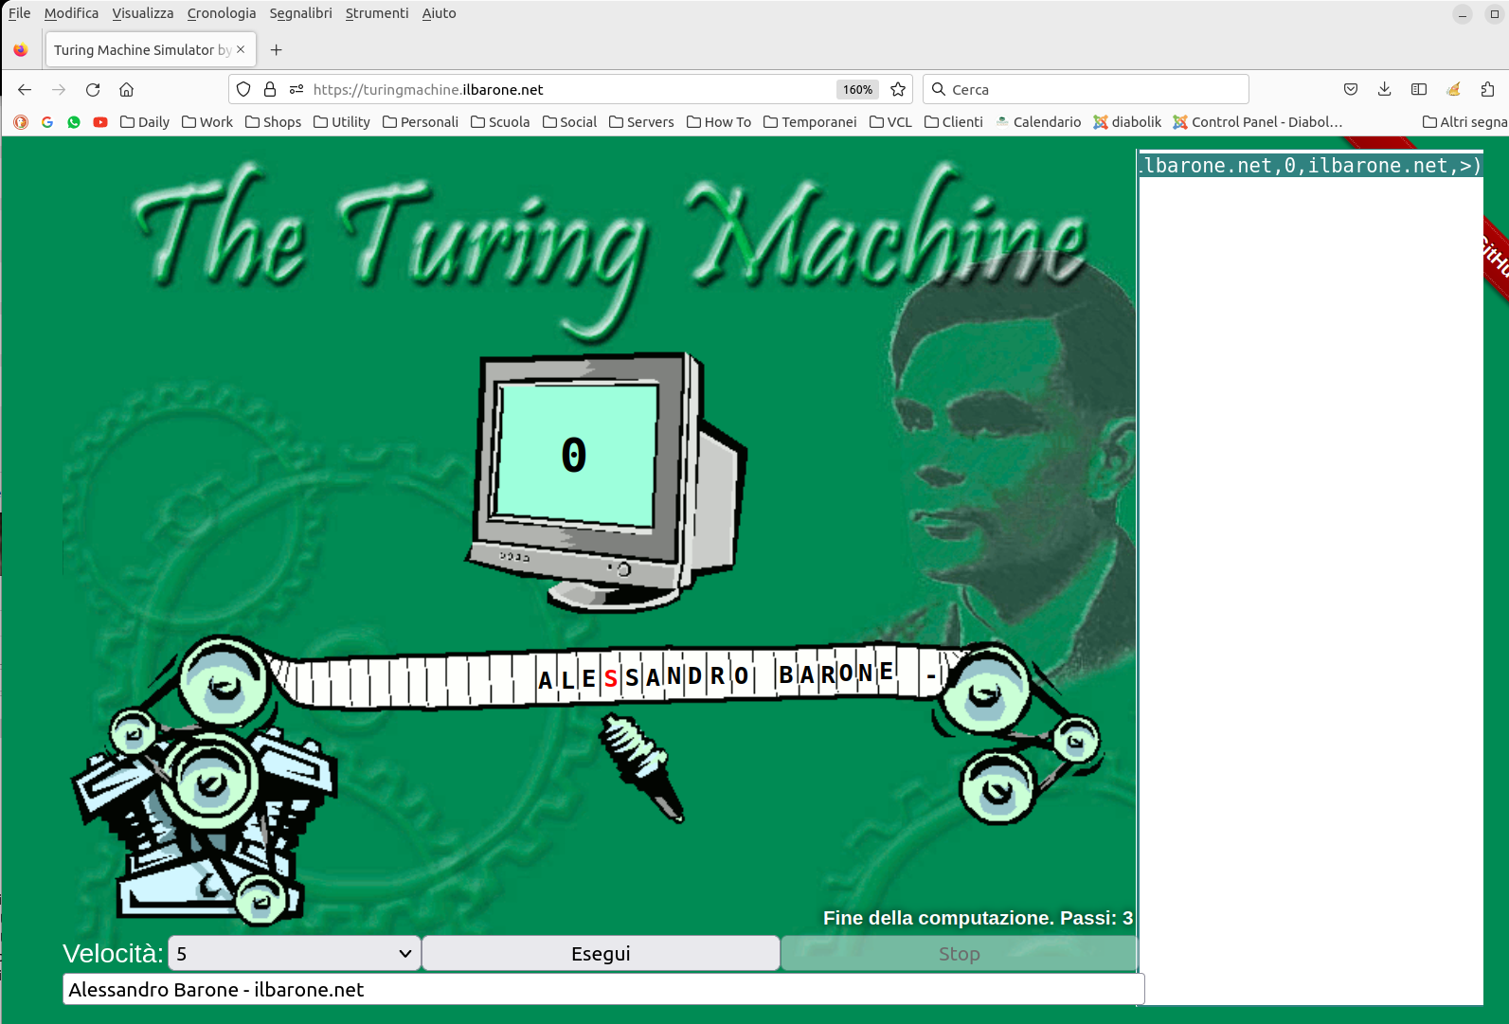Click the computer monitor showing state 0
The image size is (1509, 1024).
(x=578, y=457)
